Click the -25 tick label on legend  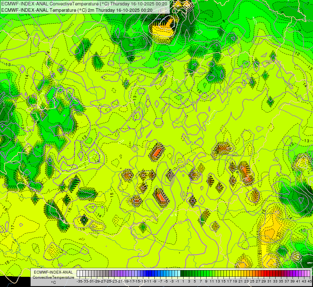[109, 281]
